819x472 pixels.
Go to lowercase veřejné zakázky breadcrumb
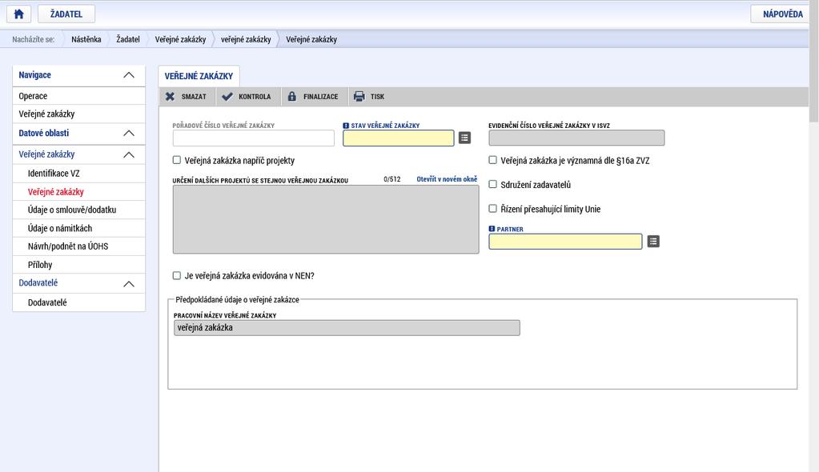point(246,39)
